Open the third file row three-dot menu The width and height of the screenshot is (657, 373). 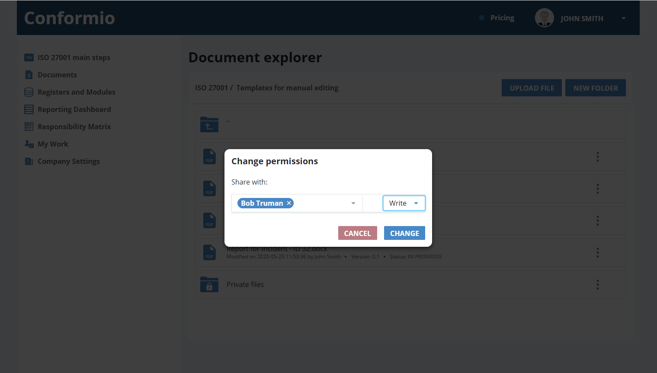pos(598,220)
